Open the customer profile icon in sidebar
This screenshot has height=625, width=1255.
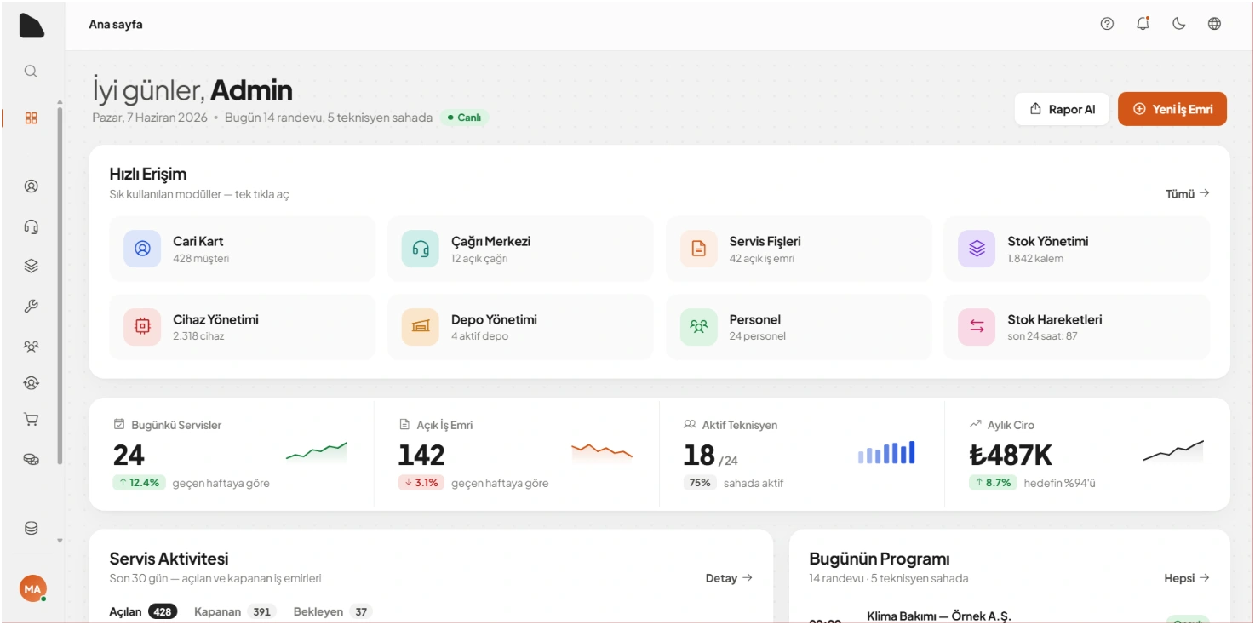point(31,186)
